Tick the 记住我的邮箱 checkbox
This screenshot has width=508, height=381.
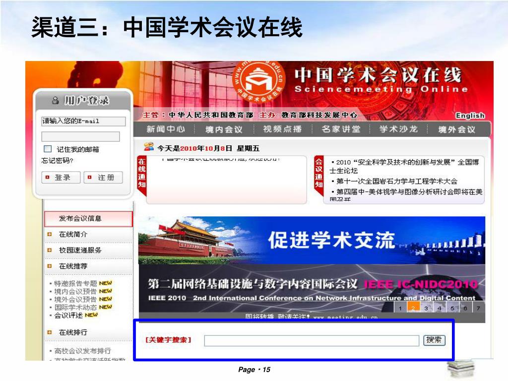point(48,149)
